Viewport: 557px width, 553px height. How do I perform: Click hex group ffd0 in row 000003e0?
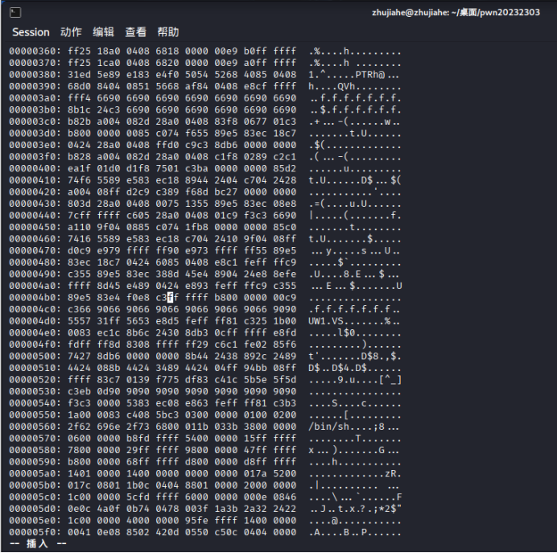point(167,145)
